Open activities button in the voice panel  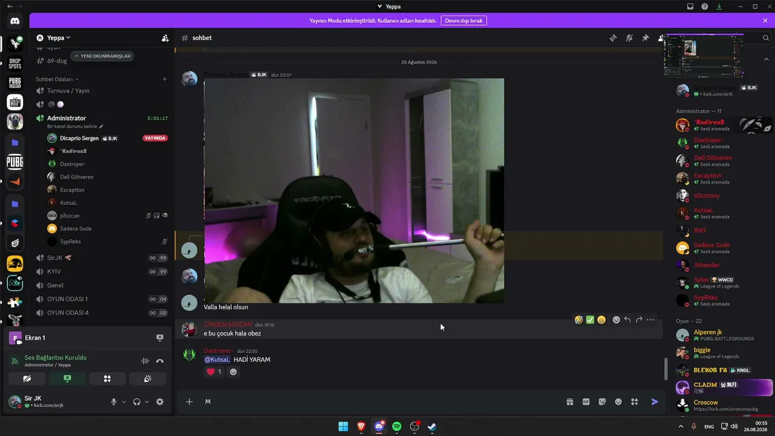point(107,378)
